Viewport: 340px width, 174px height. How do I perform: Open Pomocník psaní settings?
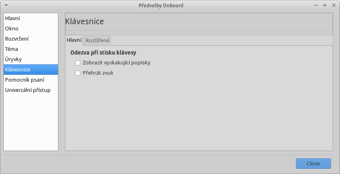[31, 80]
